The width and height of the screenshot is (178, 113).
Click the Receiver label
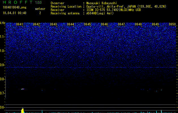tap(57, 10)
